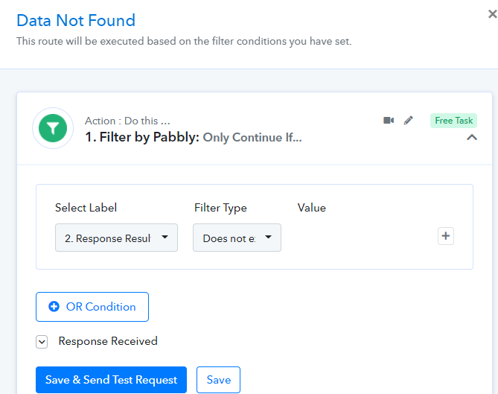Click the plus circle inside OR Condition
The height and width of the screenshot is (394, 498).
click(x=54, y=307)
